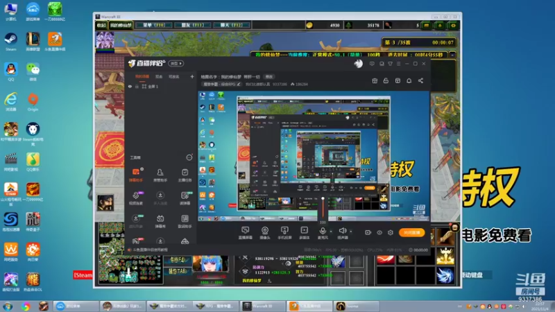Open QQ desktop shortcut
The width and height of the screenshot is (555, 312).
(x=11, y=71)
